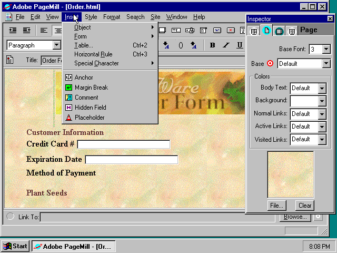Select Hidden Field menu entry
Viewport: 337px width, 253px height.
(90, 108)
